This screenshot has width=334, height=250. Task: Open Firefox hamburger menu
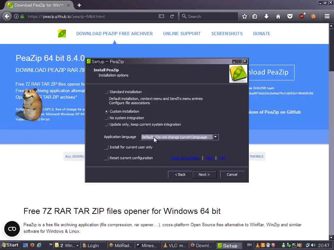pos(327,16)
